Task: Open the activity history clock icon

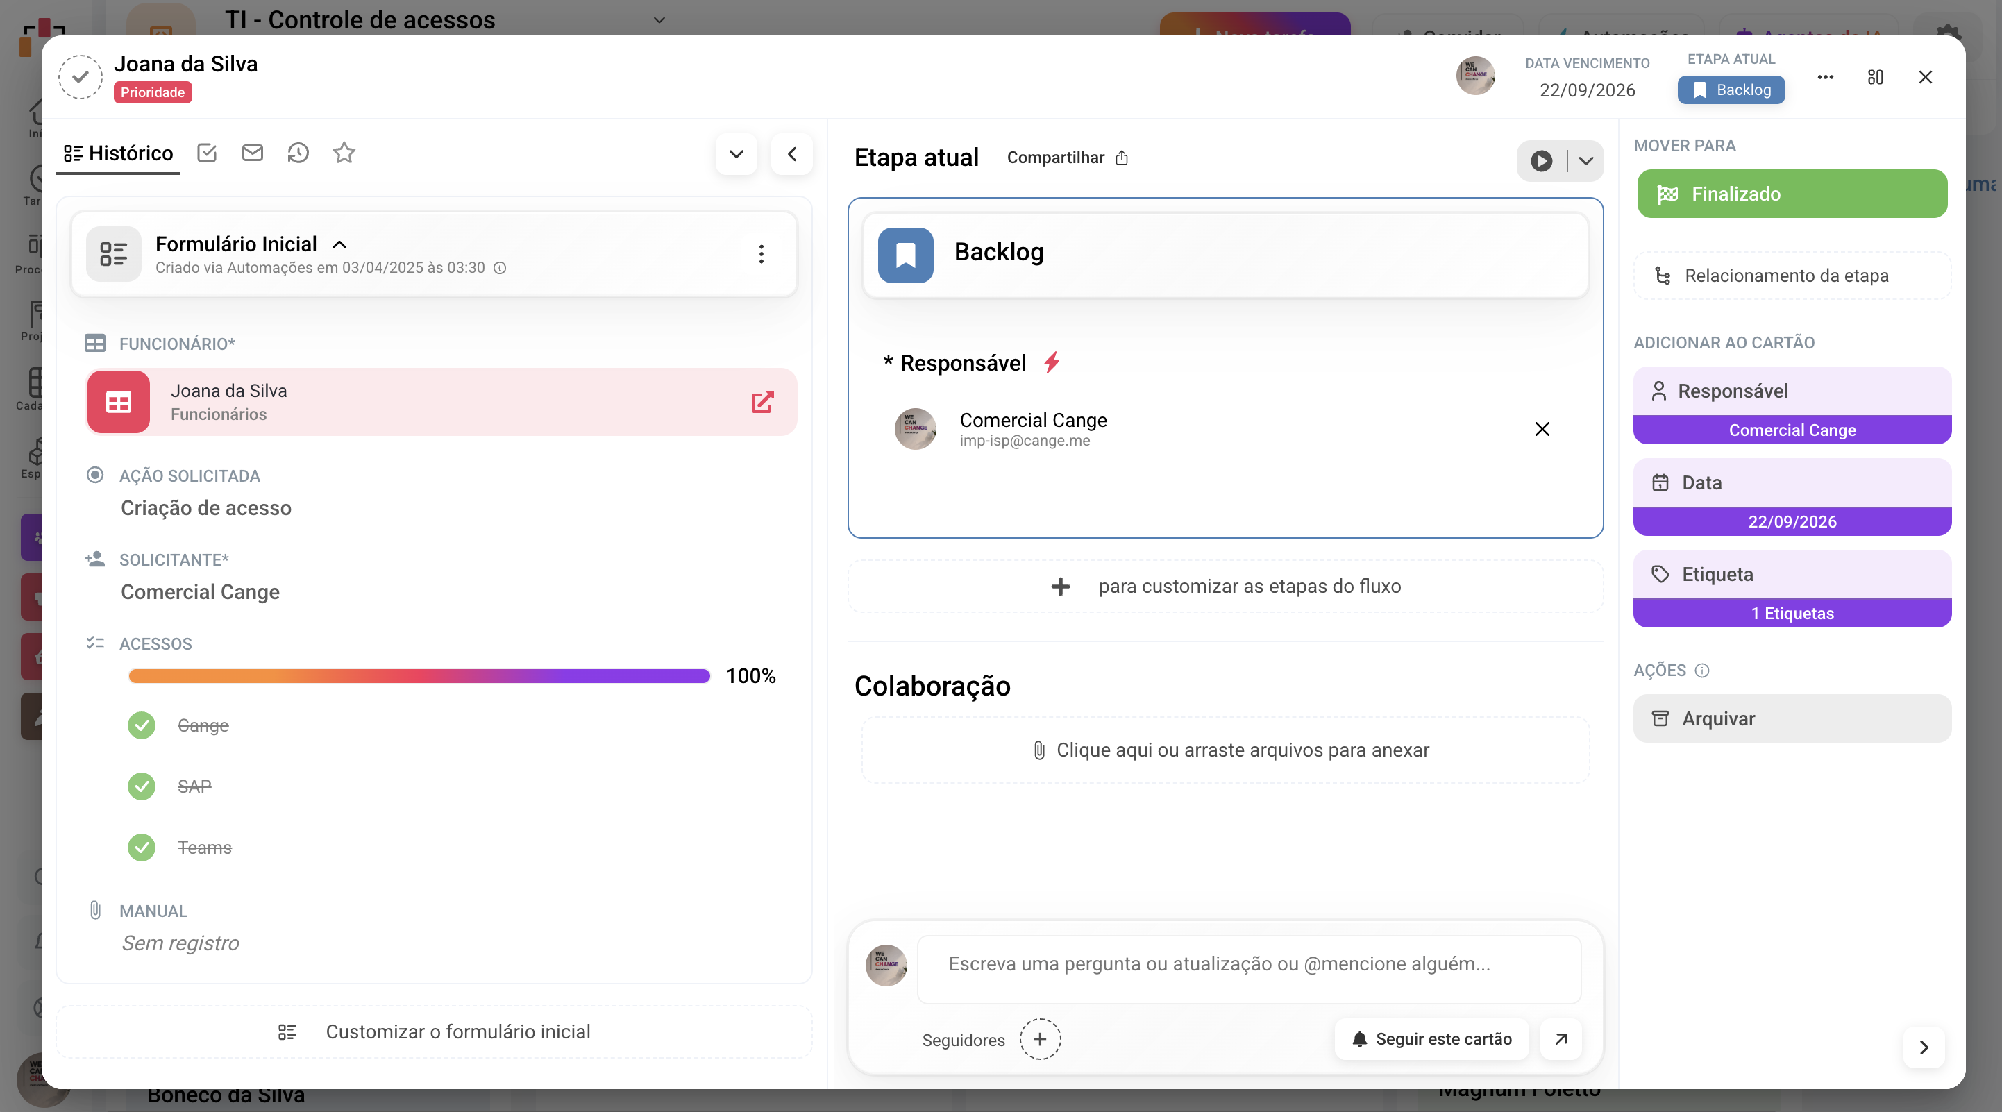Action: coord(298,152)
